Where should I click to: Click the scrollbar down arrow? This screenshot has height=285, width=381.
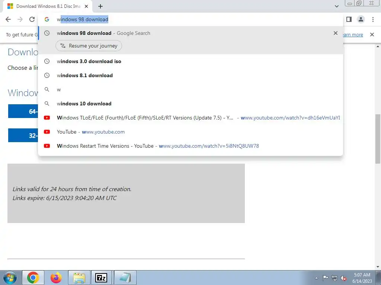378,267
